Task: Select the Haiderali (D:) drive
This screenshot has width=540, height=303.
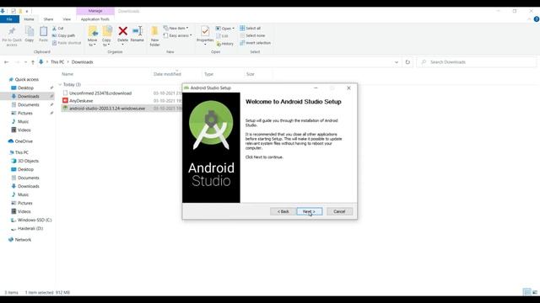Action: click(30, 228)
